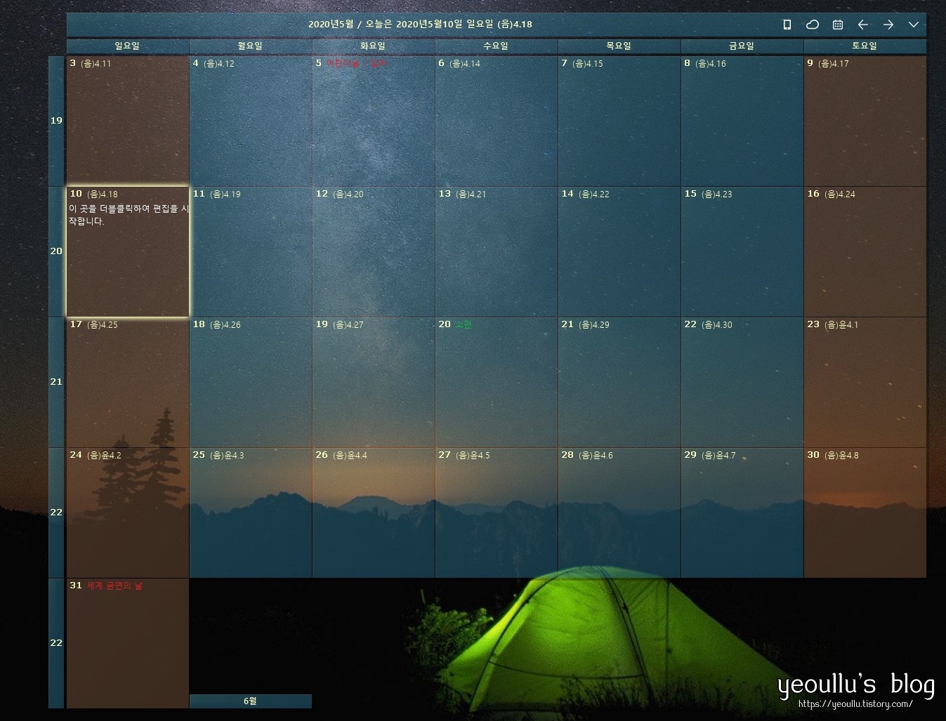Select the May 12 (음)4.20 cell

click(374, 251)
